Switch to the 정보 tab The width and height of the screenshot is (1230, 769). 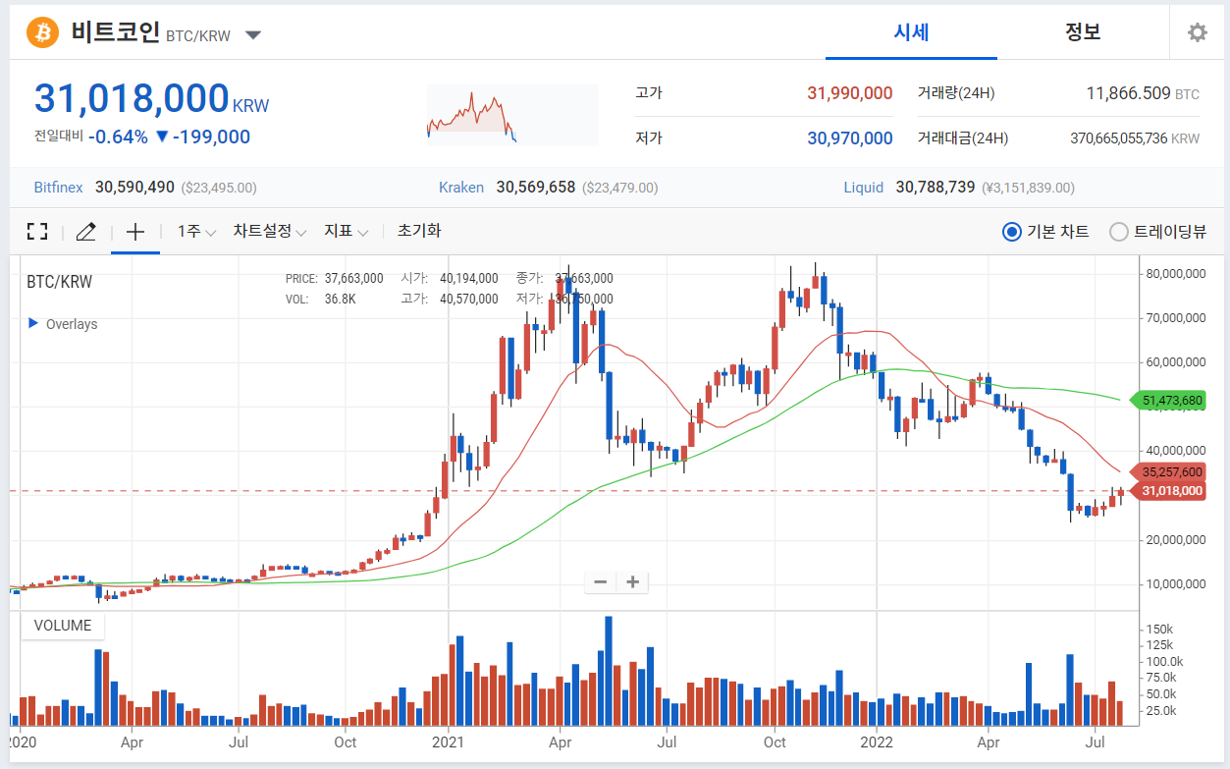pos(1083,32)
